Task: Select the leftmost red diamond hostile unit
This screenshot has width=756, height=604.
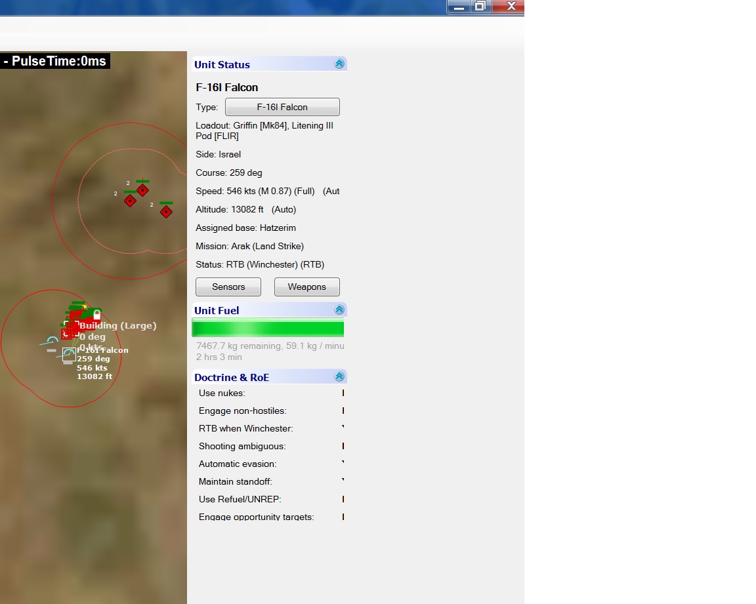Action: coord(130,201)
